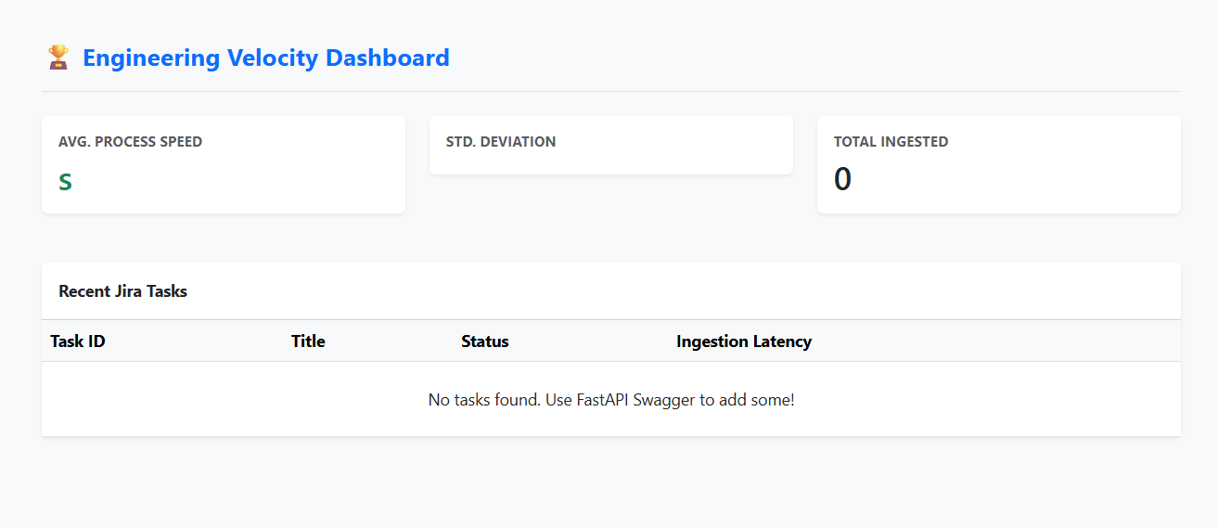The image size is (1218, 528).
Task: Select the Title column header
Action: pos(308,341)
